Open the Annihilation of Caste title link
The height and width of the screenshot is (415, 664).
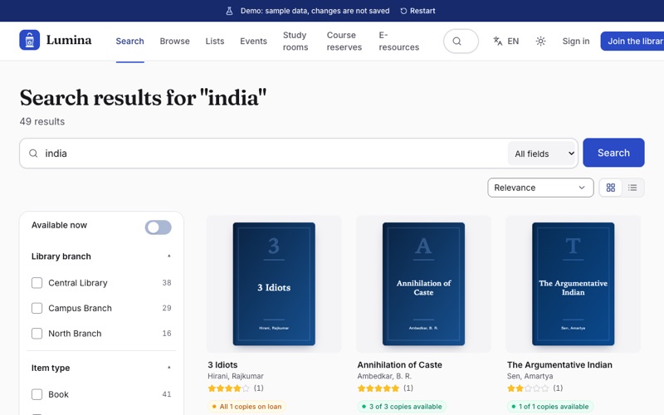pyautogui.click(x=399, y=364)
